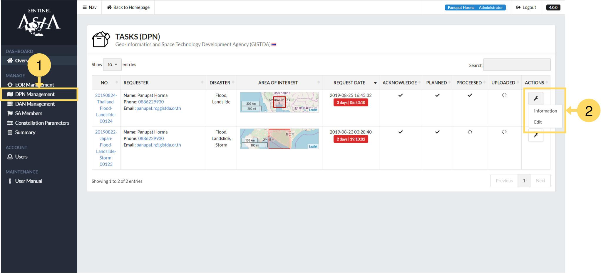Click the TASKS (DPN) box icon

(101, 40)
